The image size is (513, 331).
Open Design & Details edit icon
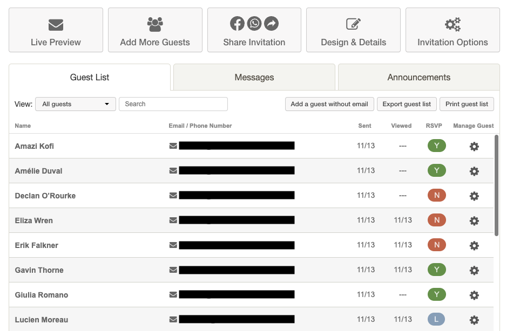pos(353,24)
